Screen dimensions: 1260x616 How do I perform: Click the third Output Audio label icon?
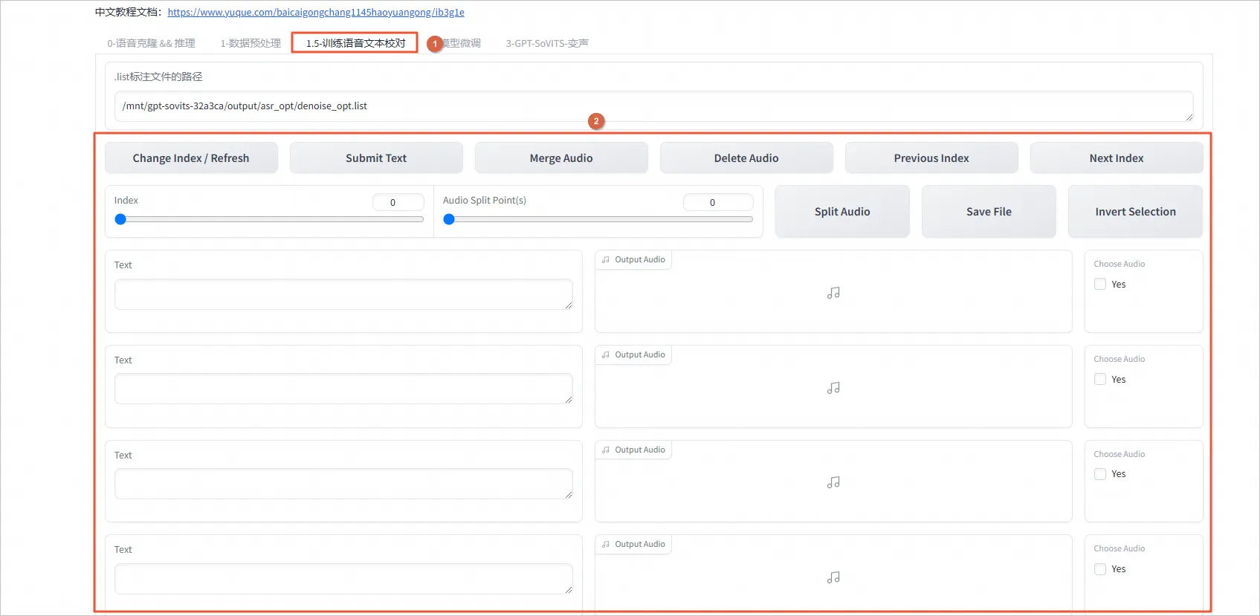click(x=605, y=450)
